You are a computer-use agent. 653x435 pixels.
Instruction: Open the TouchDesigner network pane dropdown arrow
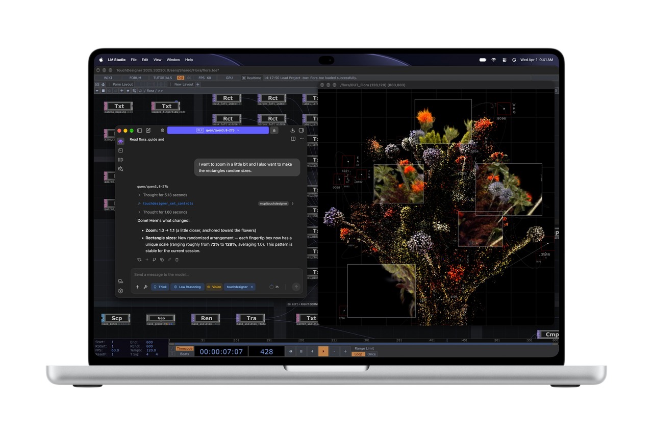(97, 91)
